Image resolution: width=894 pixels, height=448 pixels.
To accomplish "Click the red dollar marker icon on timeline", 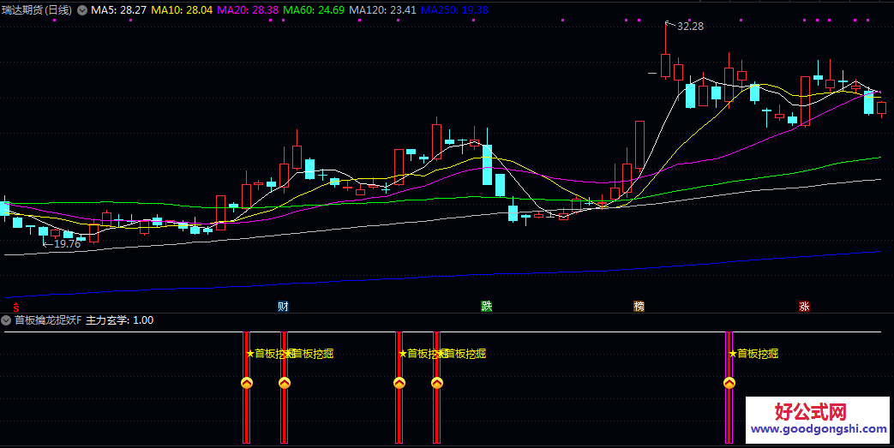I will 15,306.
